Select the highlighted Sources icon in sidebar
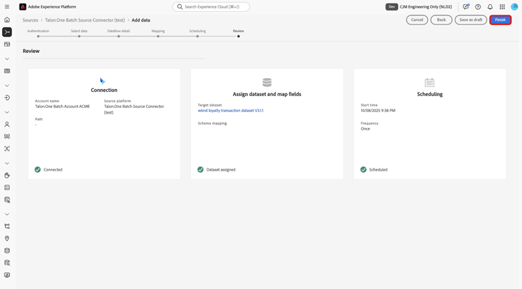This screenshot has width=522, height=289. [7, 32]
